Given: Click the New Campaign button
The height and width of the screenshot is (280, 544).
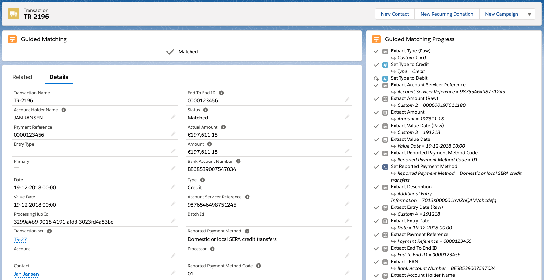Looking at the screenshot, I should [x=501, y=14].
